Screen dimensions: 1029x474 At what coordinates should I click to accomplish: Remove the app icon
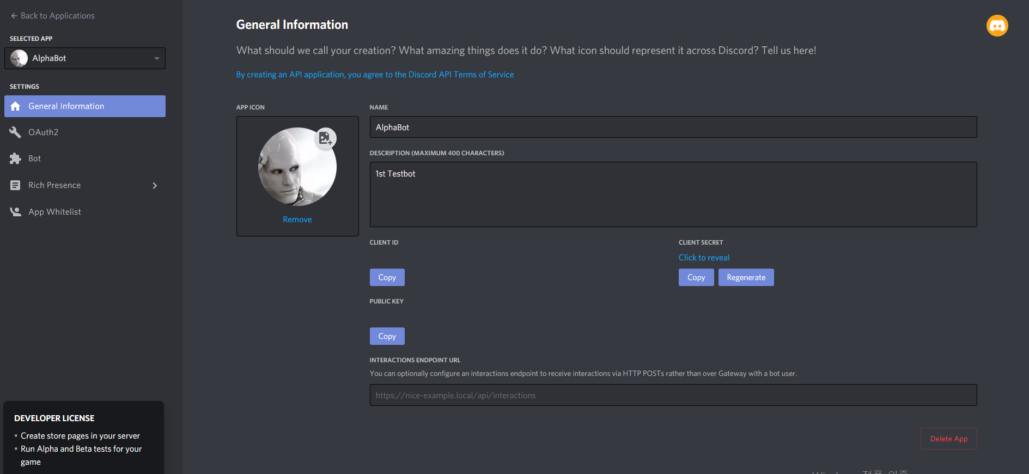(x=297, y=220)
